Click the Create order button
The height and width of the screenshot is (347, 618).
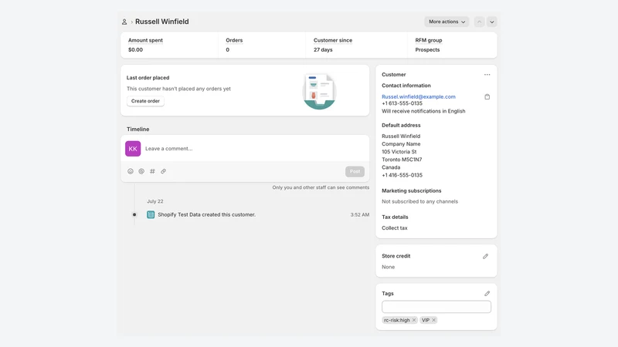point(145,101)
